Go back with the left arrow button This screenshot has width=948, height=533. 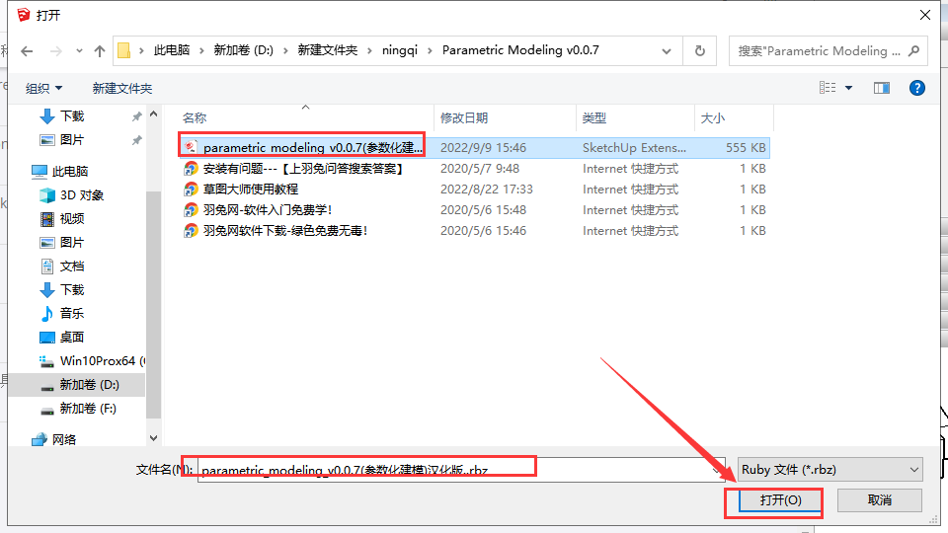pyautogui.click(x=27, y=51)
